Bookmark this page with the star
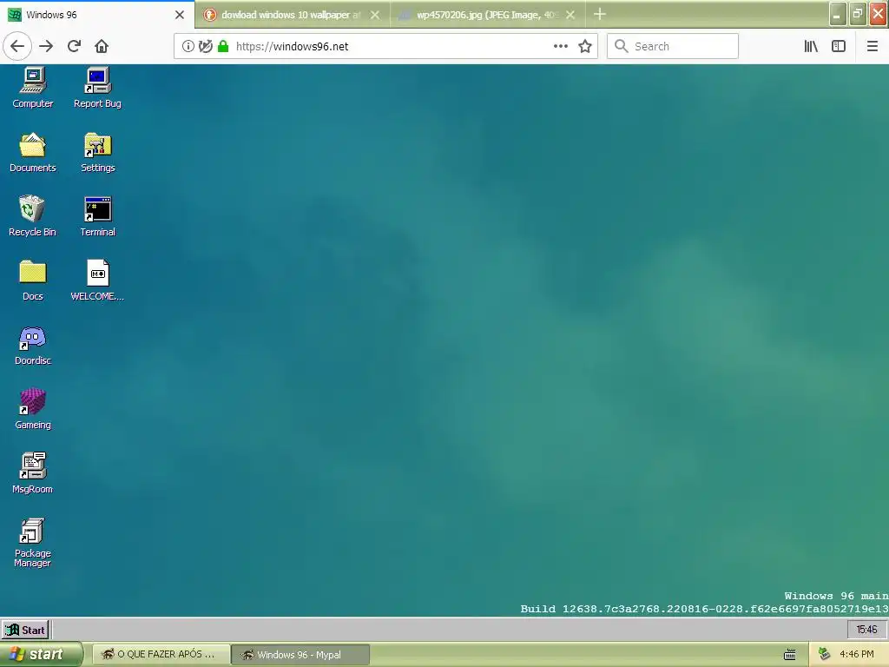The height and width of the screenshot is (667, 889). (x=585, y=46)
